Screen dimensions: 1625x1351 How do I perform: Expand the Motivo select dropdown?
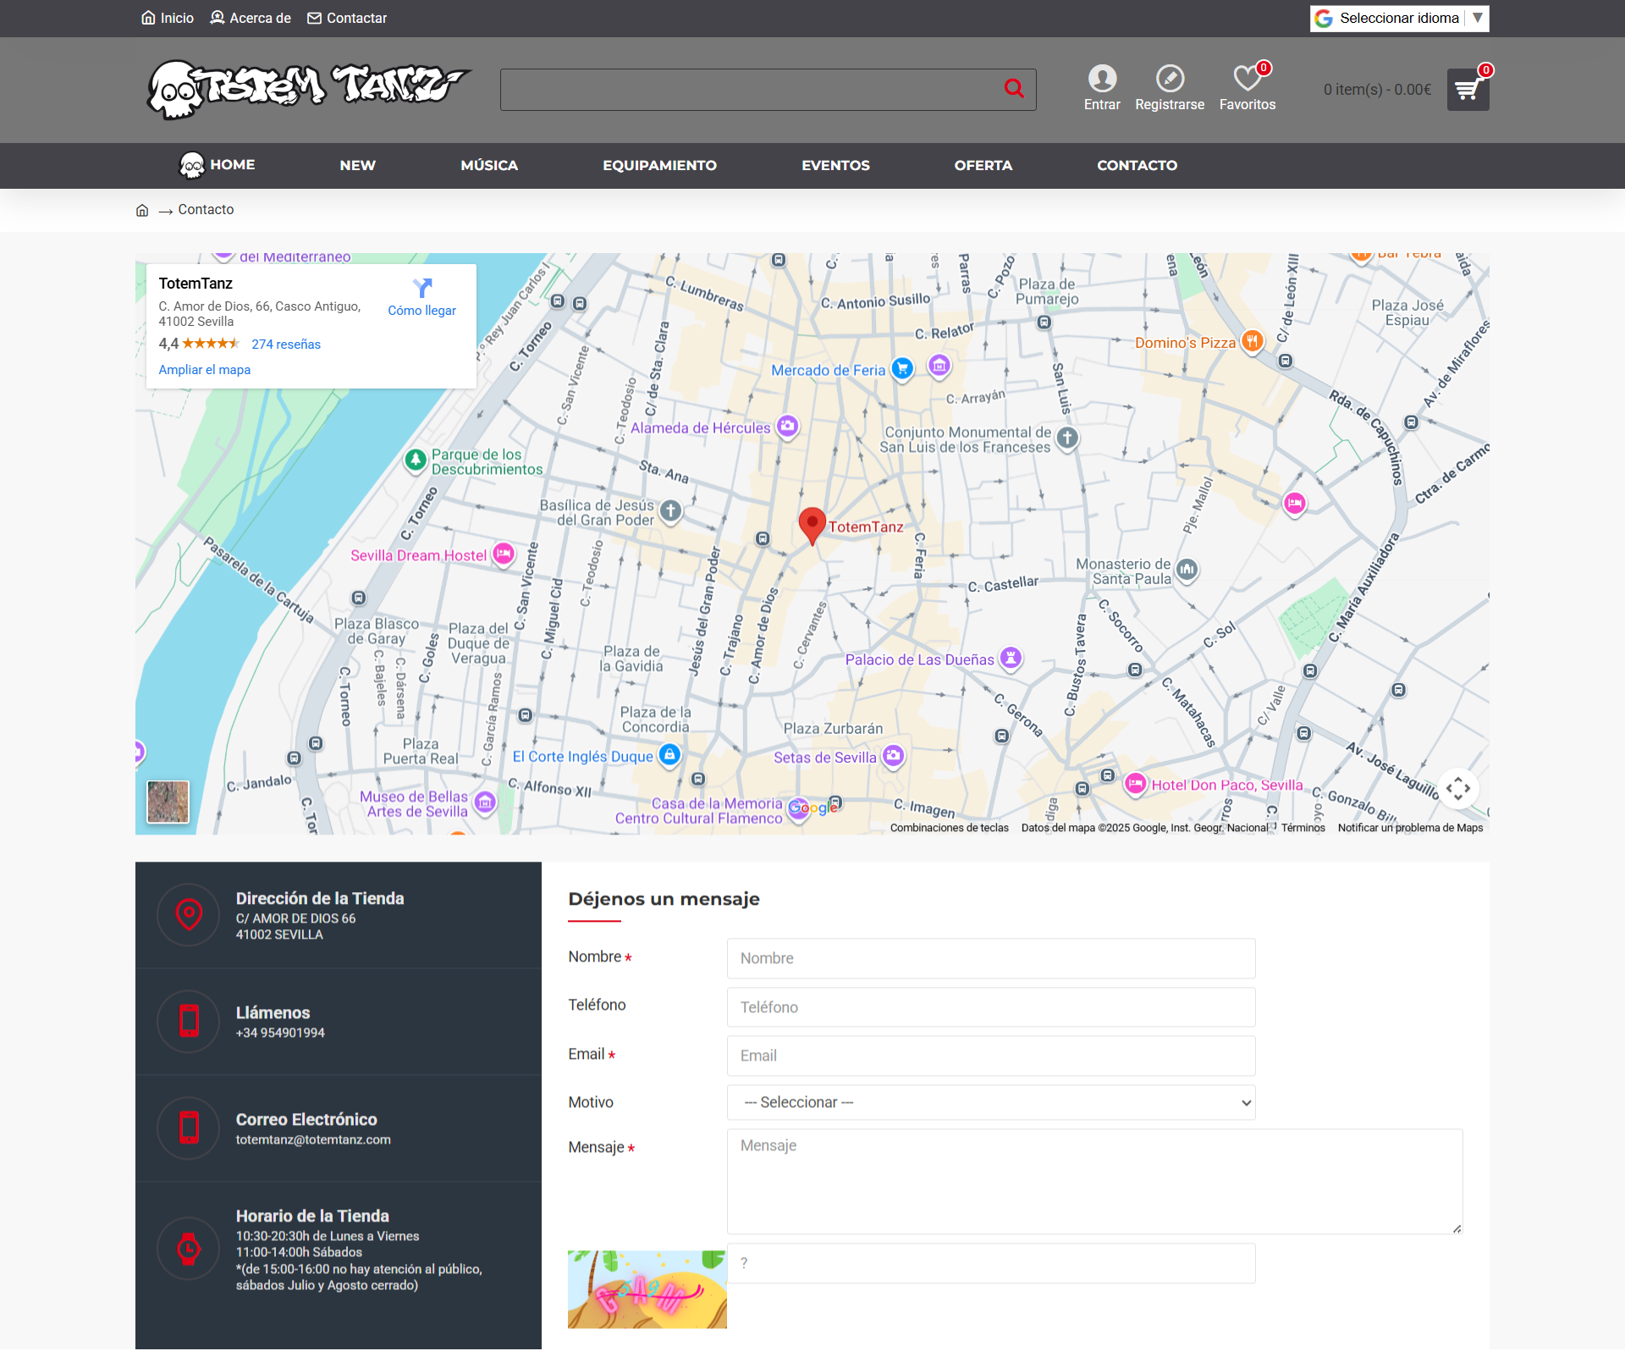tap(990, 1102)
